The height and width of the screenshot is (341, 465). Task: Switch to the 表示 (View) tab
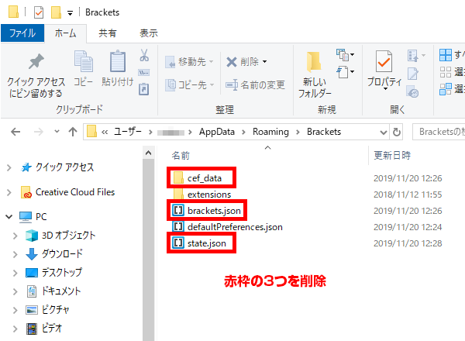point(149,33)
